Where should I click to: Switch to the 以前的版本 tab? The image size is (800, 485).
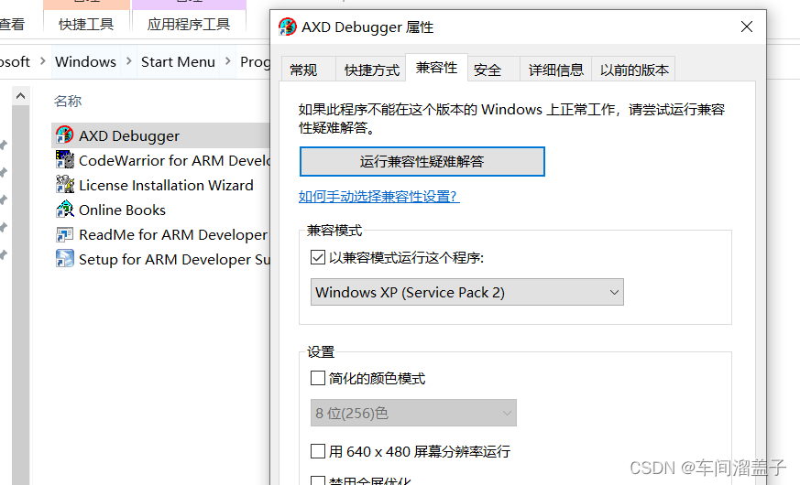[x=633, y=70]
